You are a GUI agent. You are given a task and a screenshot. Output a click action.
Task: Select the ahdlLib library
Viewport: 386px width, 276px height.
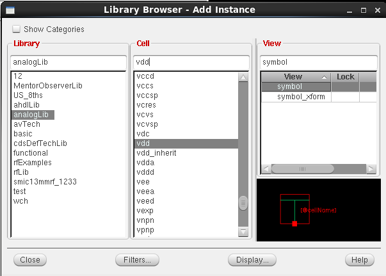(26, 105)
